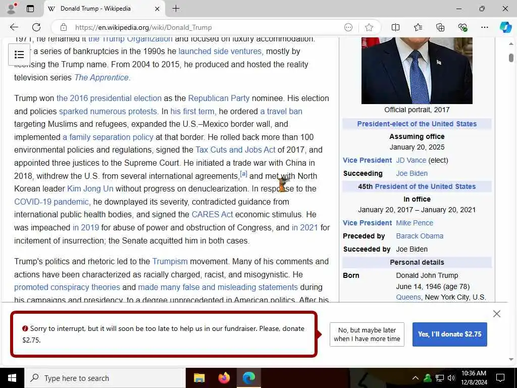517x388 pixels.
Task: Open Kim Jong Un link
Action: 90,189
